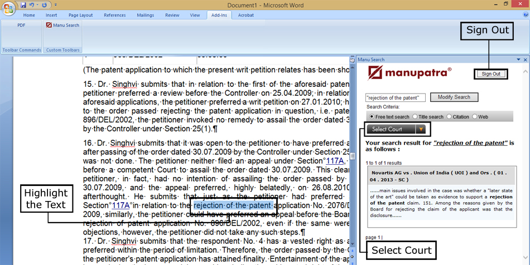Open the Undo history dropdown arrow
Screen dimensions: 530x265
coord(37,5)
